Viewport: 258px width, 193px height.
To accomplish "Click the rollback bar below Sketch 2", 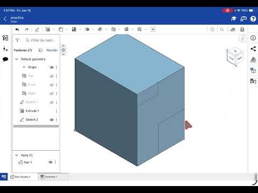I will [x=36, y=126].
